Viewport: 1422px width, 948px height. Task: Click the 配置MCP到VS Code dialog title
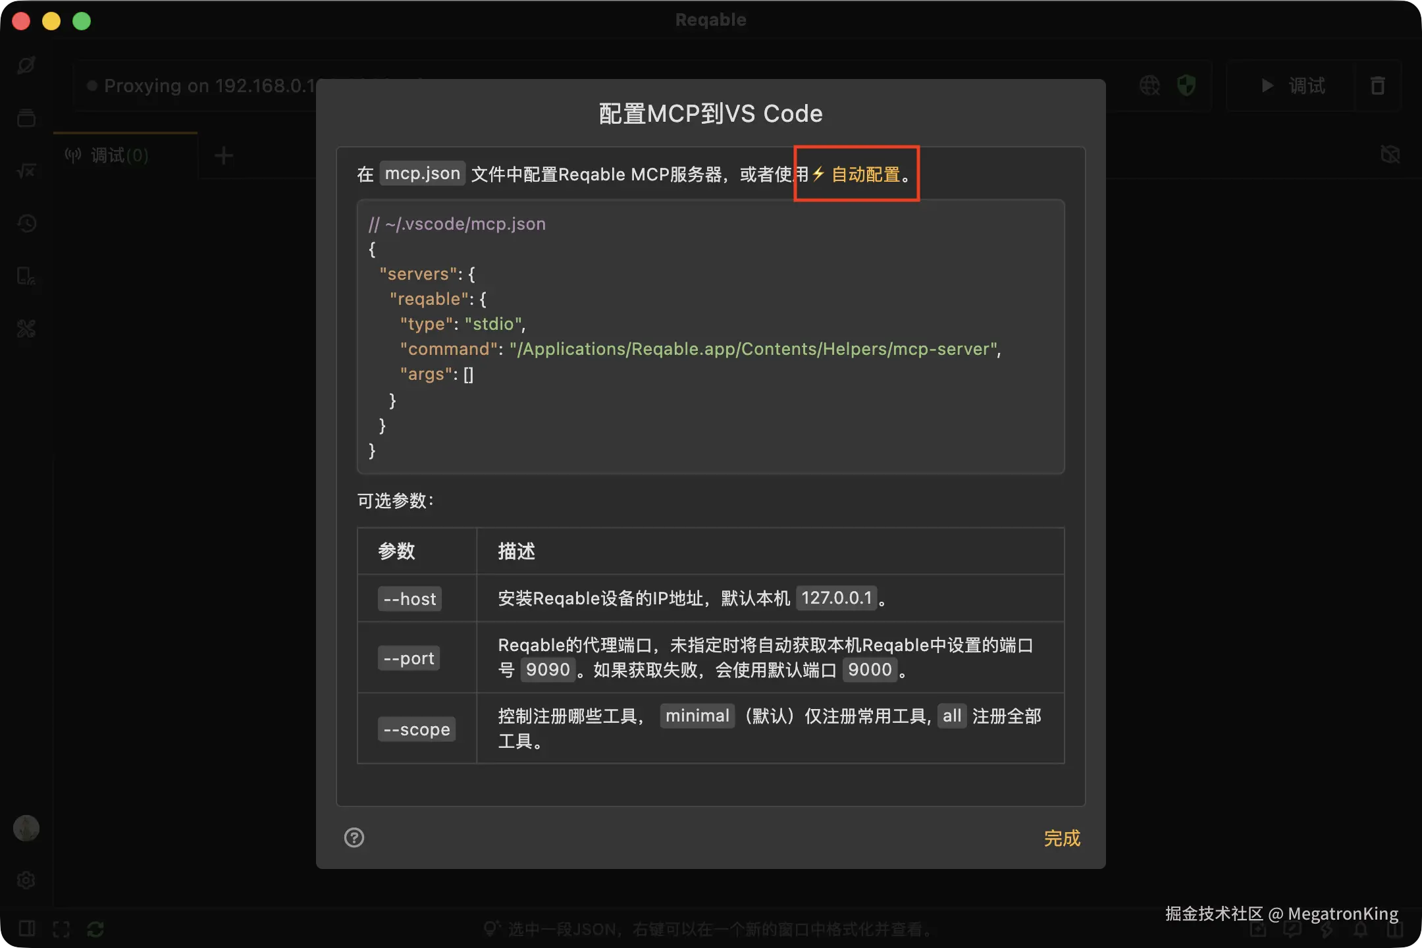[x=711, y=114]
